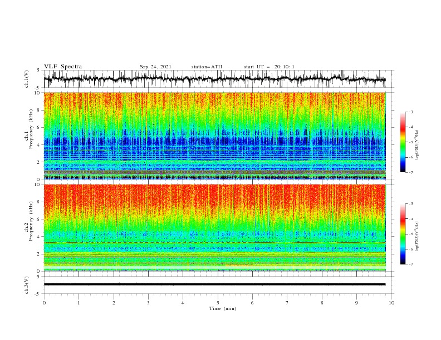This screenshot has width=441, height=340.
Task: Click the ch.3 voltage waveform trace
Action: (214, 284)
